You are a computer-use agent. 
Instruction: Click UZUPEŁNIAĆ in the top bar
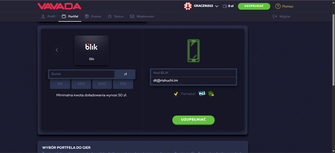(254, 6)
